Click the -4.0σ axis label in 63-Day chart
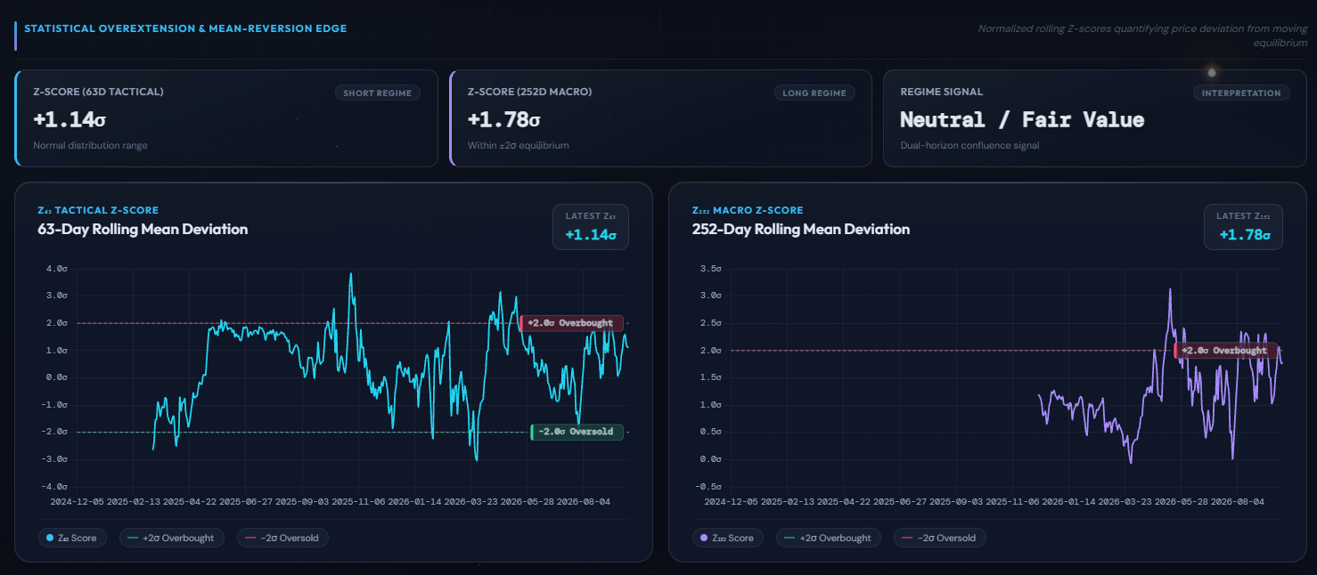This screenshot has width=1317, height=575. [53, 487]
